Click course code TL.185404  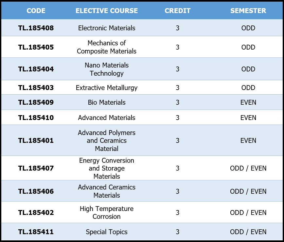coord(36,69)
